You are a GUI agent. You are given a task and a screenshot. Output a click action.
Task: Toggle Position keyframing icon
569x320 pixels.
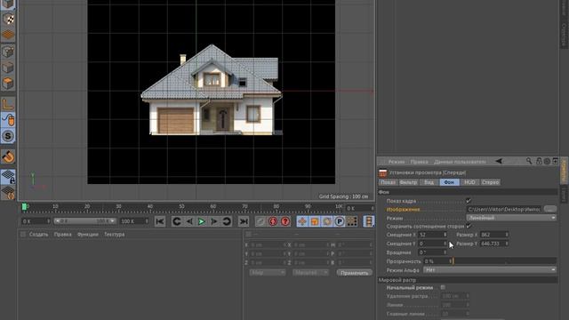[x=302, y=221]
